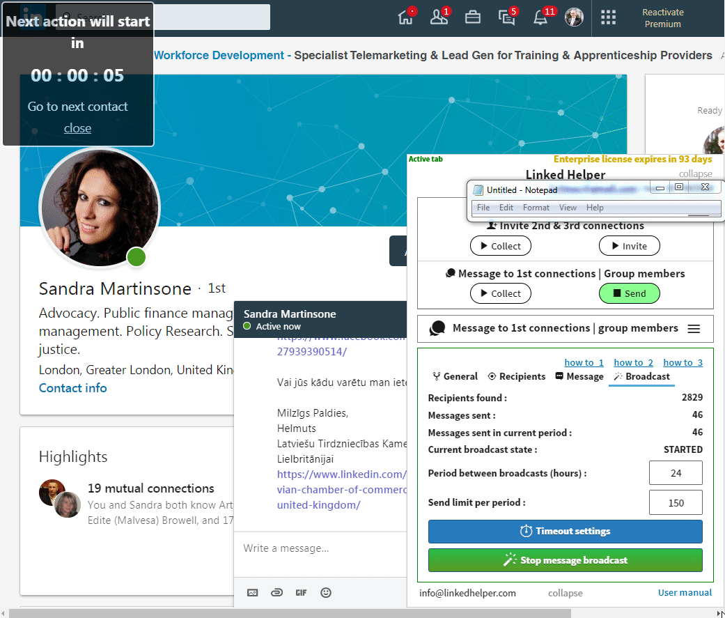Open the Messaging icon in the navbar
This screenshot has height=618, width=725.
point(507,17)
